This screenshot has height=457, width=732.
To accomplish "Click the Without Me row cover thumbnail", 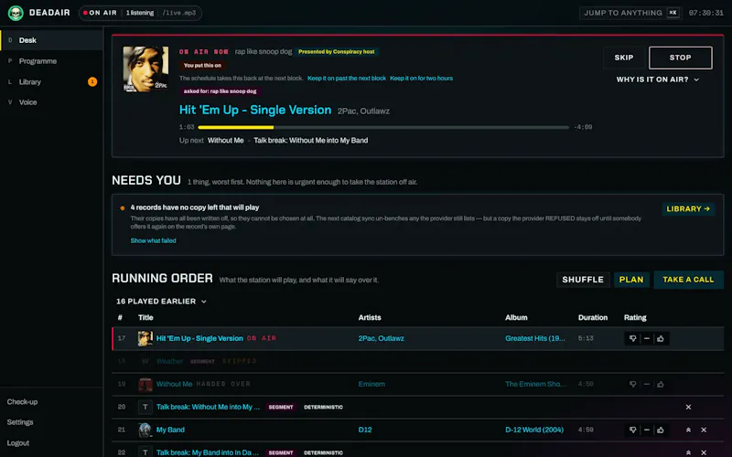I will (x=145, y=384).
